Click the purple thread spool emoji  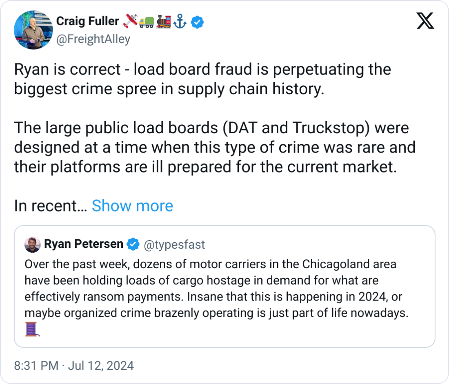click(x=31, y=329)
